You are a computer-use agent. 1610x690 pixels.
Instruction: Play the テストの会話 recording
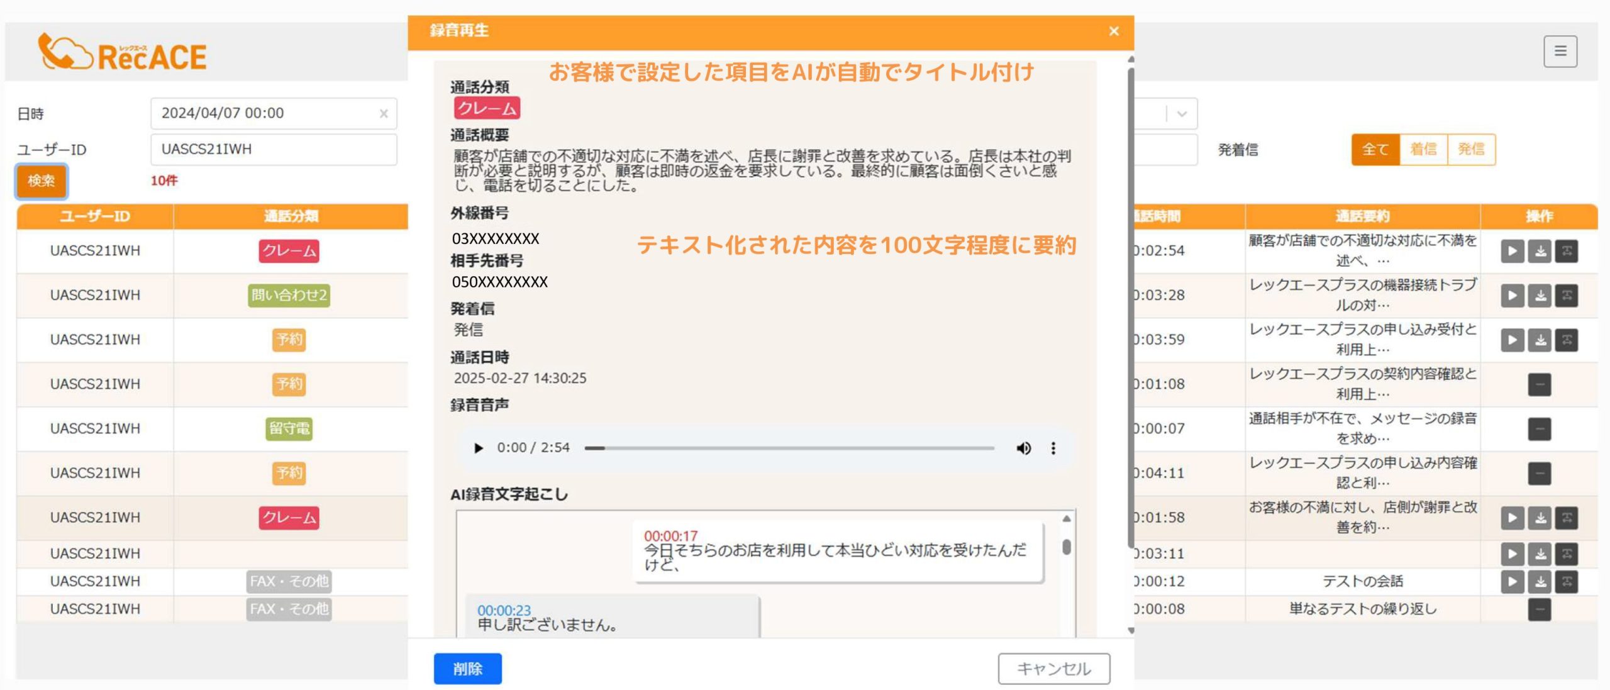(1512, 582)
